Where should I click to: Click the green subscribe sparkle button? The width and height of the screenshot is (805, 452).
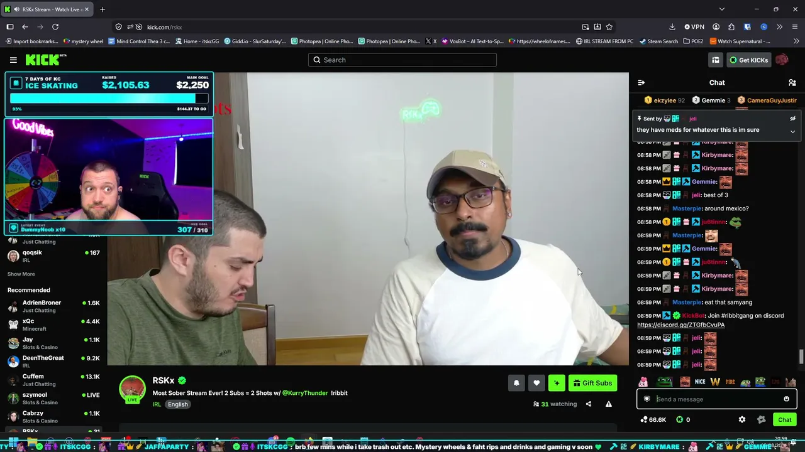click(557, 383)
